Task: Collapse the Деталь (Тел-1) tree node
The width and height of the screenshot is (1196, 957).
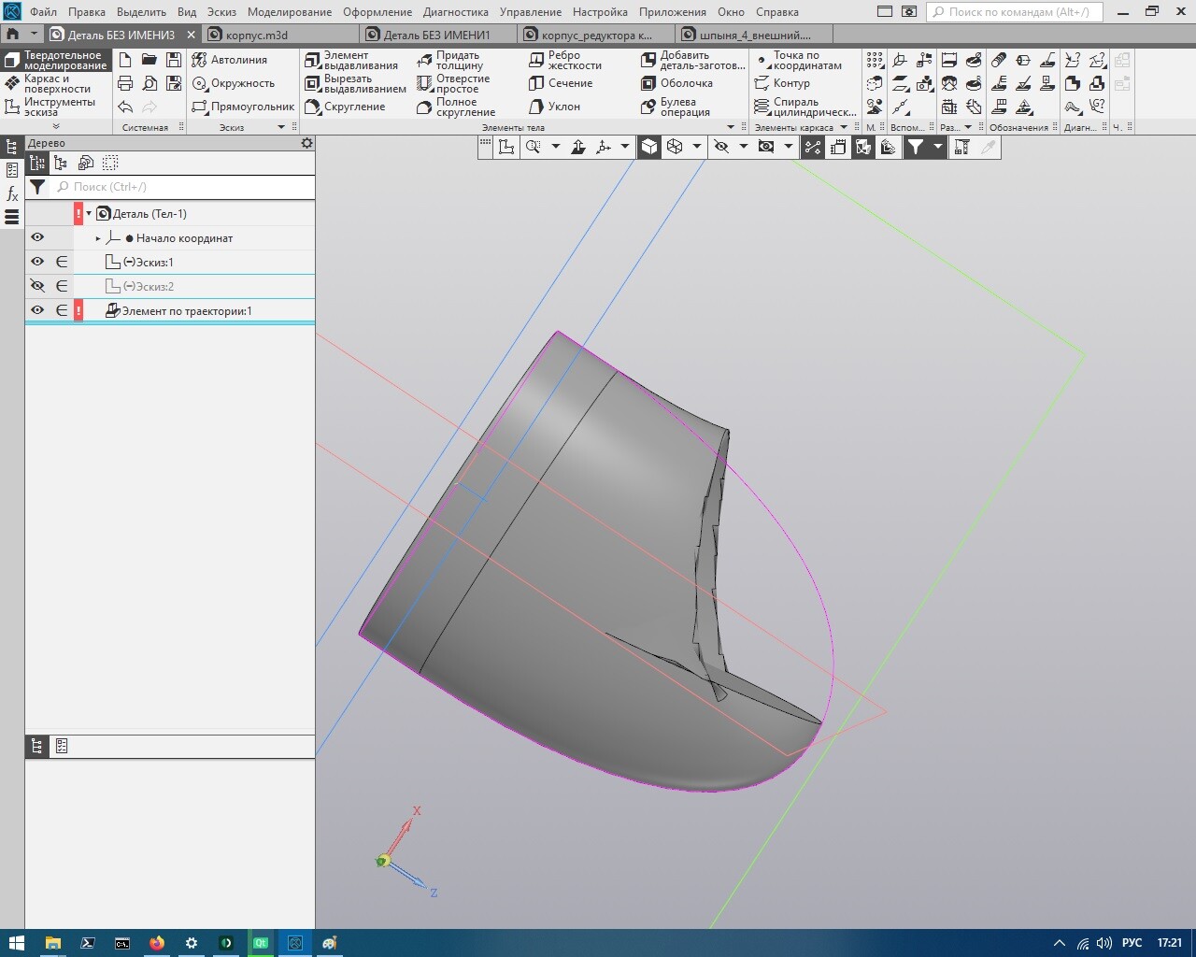Action: click(89, 213)
